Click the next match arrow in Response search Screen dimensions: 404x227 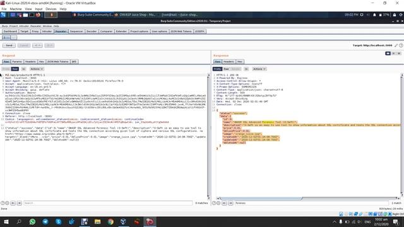pyautogui.click(x=230, y=203)
